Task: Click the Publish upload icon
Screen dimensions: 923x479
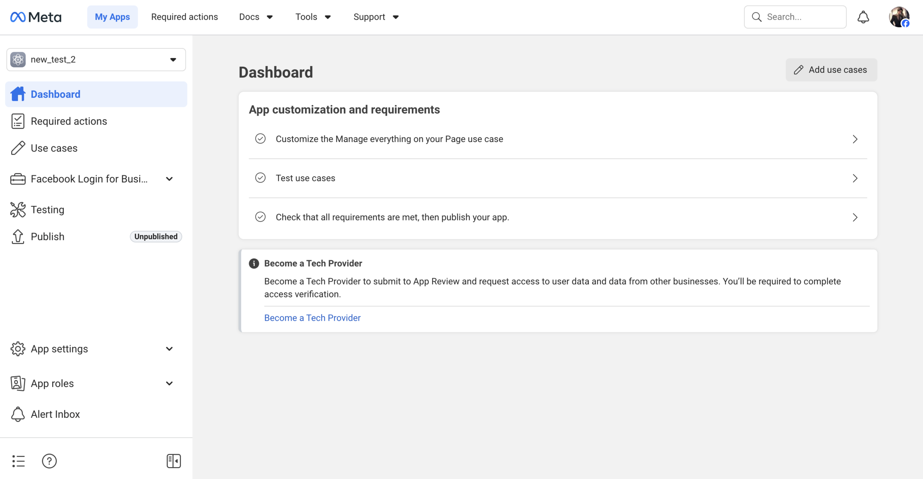Action: pos(18,236)
